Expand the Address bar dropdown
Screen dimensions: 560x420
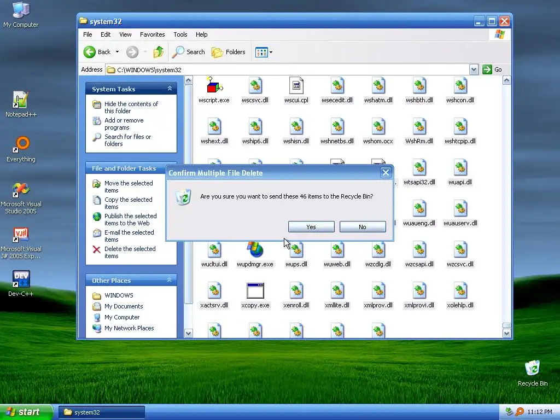pyautogui.click(x=474, y=69)
